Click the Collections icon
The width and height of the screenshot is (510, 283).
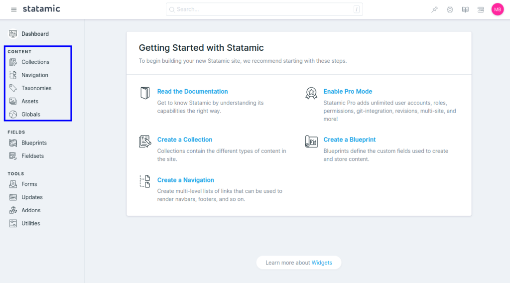[x=13, y=62]
